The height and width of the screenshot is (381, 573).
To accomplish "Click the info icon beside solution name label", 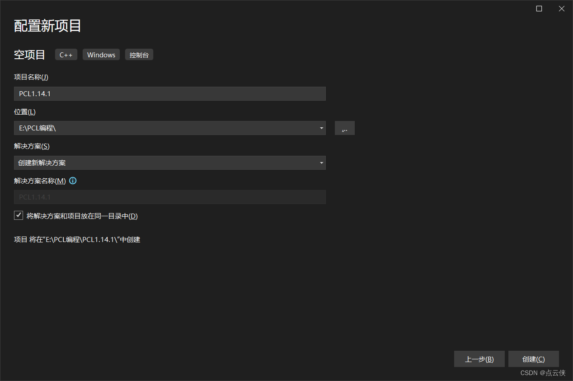I will pos(73,181).
